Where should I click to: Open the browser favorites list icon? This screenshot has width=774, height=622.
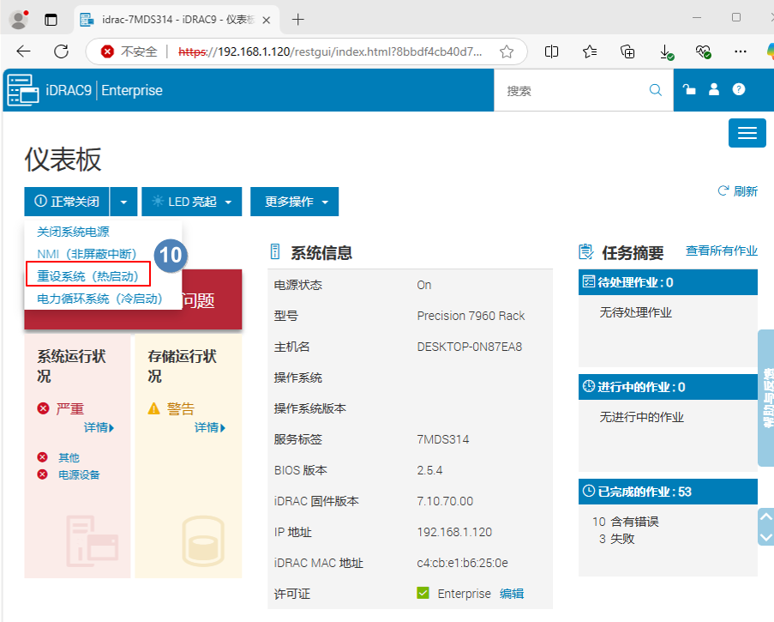click(x=590, y=51)
